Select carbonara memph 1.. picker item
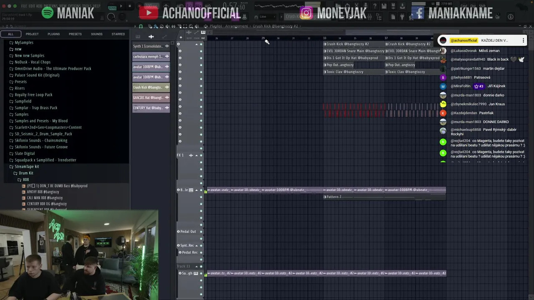Screen dimensions: 534x300 pyautogui.click(x=151, y=57)
